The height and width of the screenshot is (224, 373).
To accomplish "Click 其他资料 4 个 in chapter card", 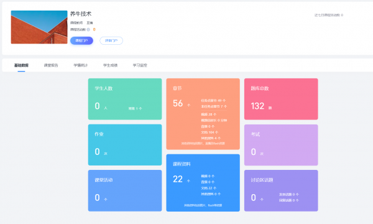I will [211, 138].
